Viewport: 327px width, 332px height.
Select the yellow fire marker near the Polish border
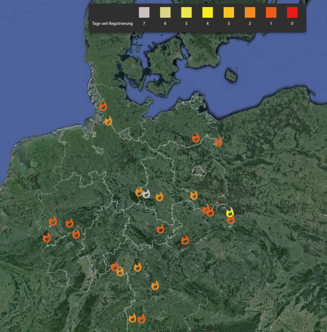pos(229,212)
